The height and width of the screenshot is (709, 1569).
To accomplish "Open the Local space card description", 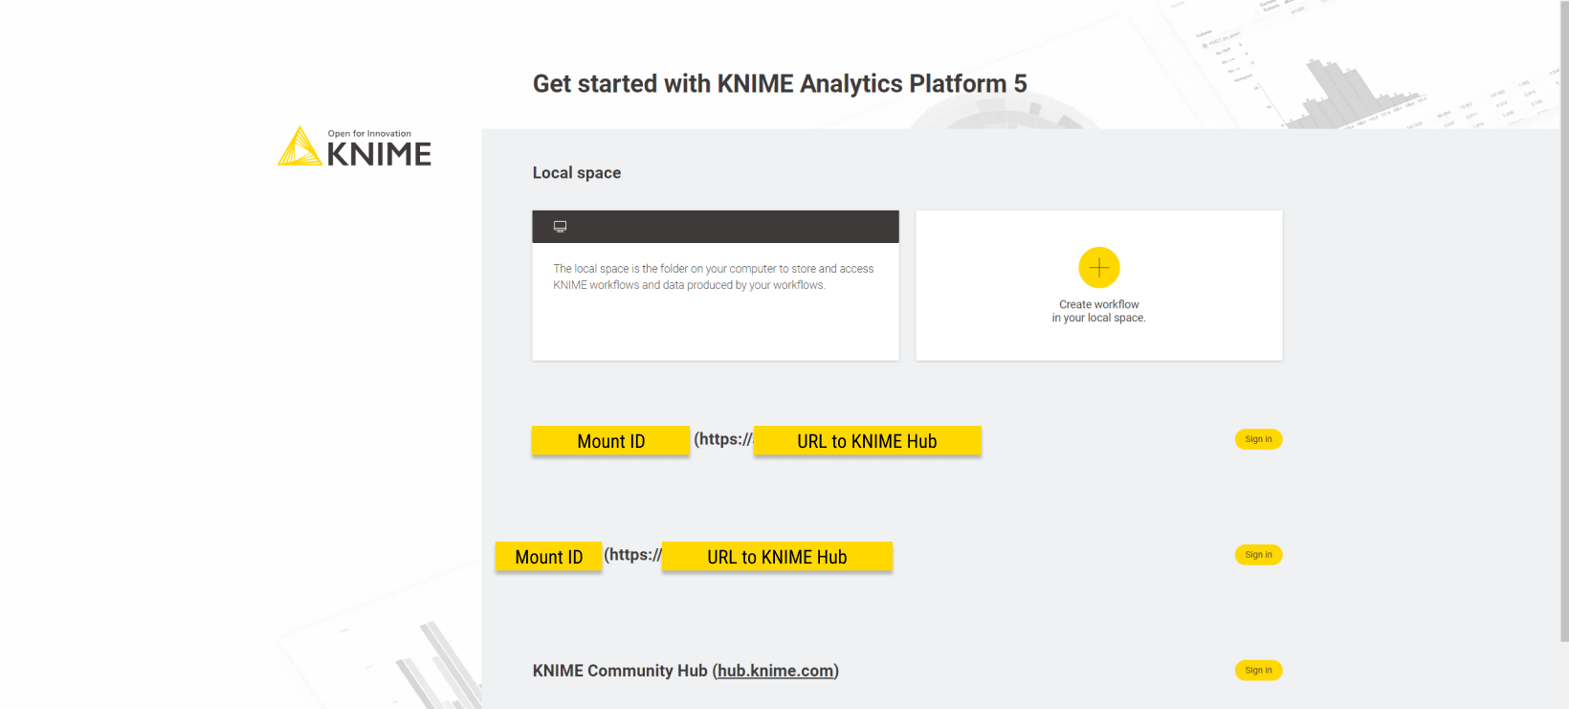I will coord(713,277).
